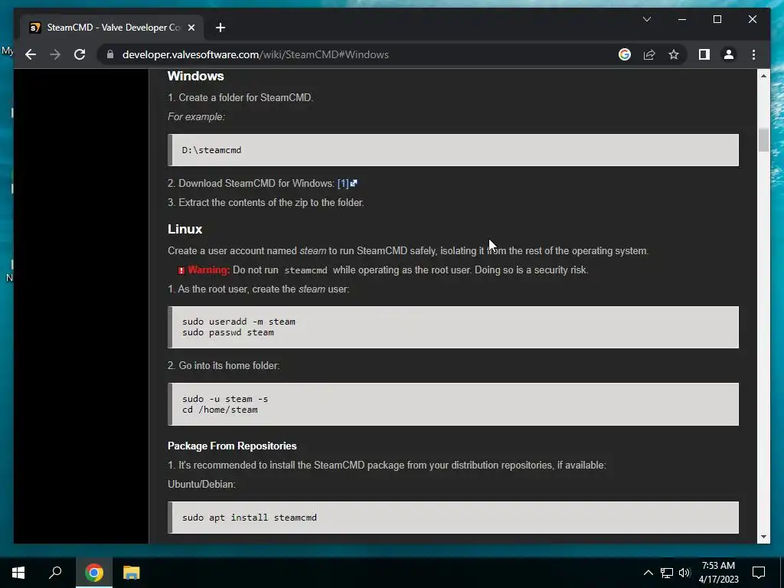The image size is (784, 588).
Task: Open a new browser tab
Action: (220, 28)
